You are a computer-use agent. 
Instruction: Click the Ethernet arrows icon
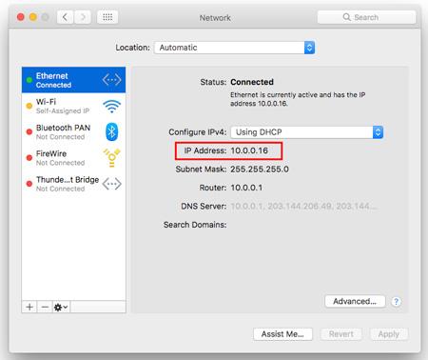(x=111, y=80)
